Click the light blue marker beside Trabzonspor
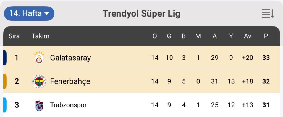 click(x=5, y=105)
